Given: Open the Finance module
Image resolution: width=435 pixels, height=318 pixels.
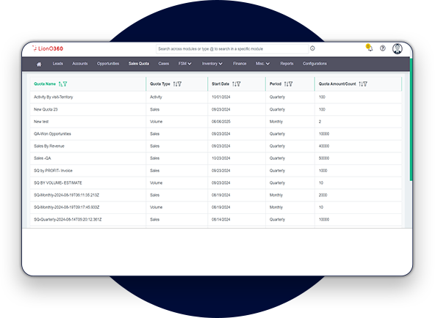Looking at the screenshot, I should point(240,64).
